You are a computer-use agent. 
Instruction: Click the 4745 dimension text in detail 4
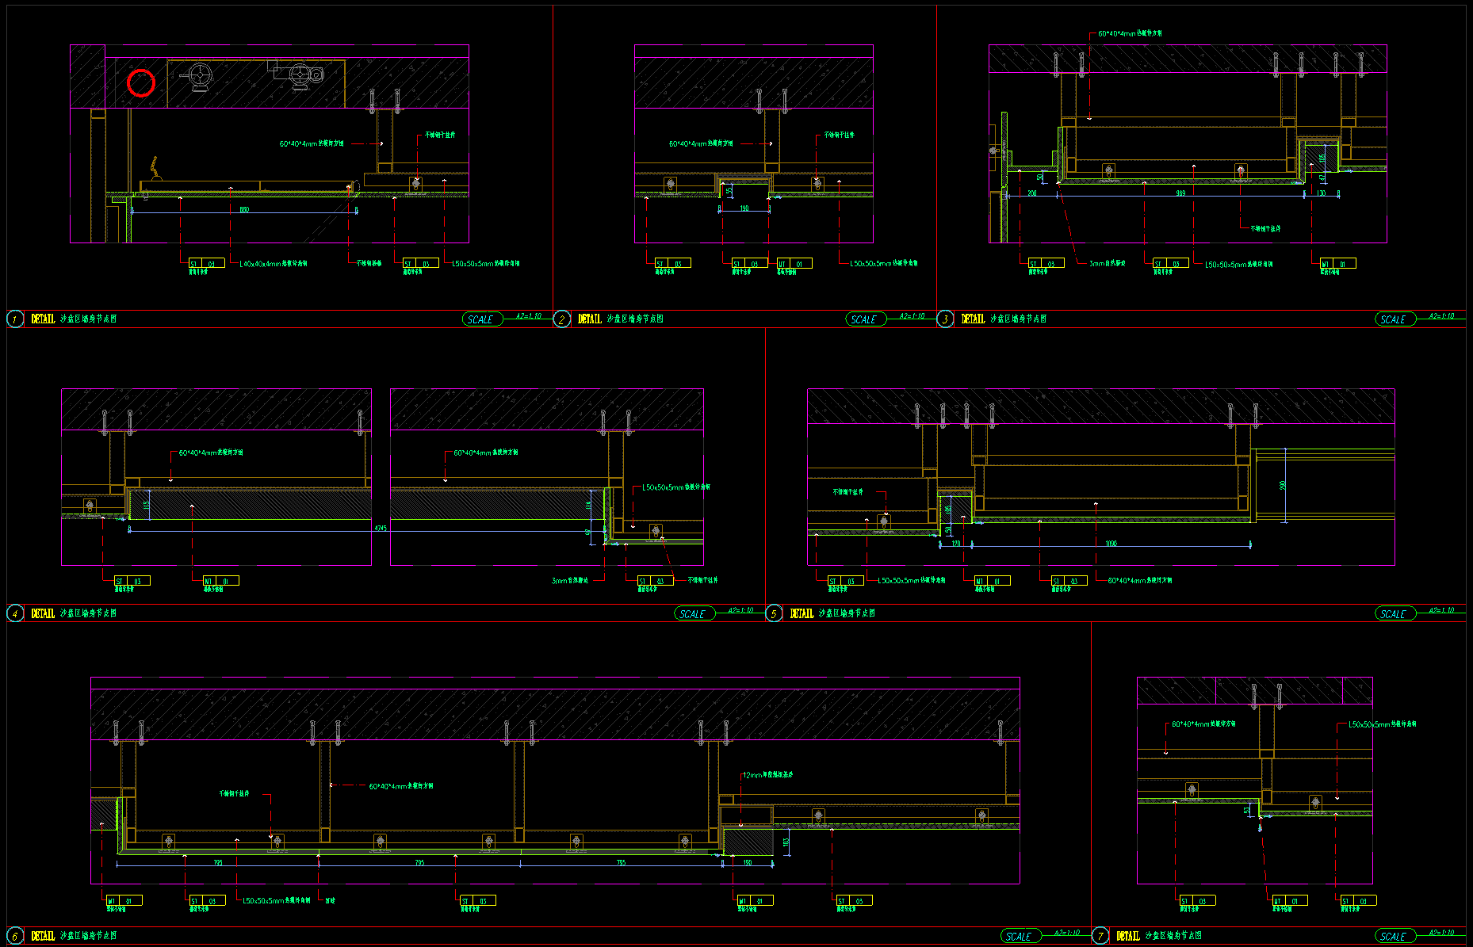pyautogui.click(x=381, y=528)
